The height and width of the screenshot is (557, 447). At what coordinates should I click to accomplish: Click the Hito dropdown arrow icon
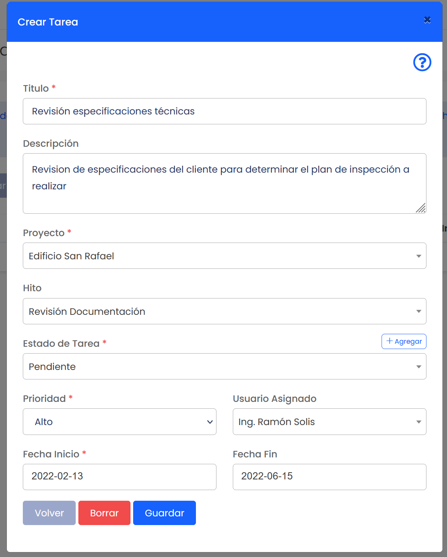[418, 311]
